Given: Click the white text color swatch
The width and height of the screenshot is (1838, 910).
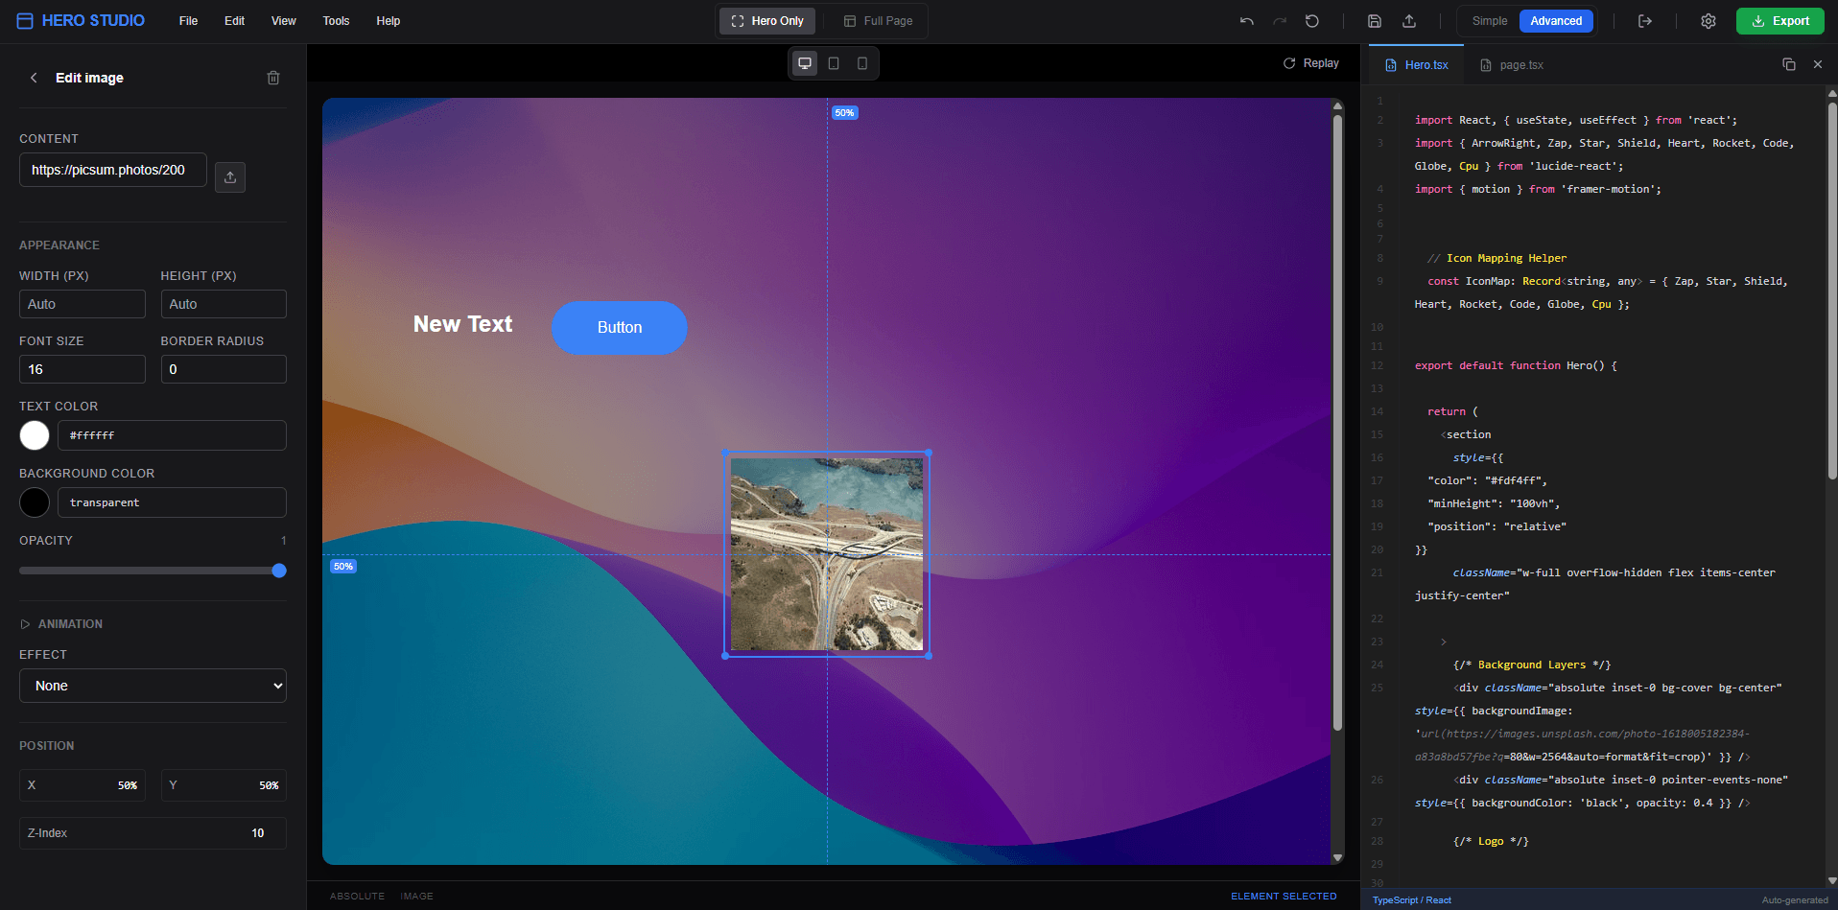Looking at the screenshot, I should [x=35, y=435].
